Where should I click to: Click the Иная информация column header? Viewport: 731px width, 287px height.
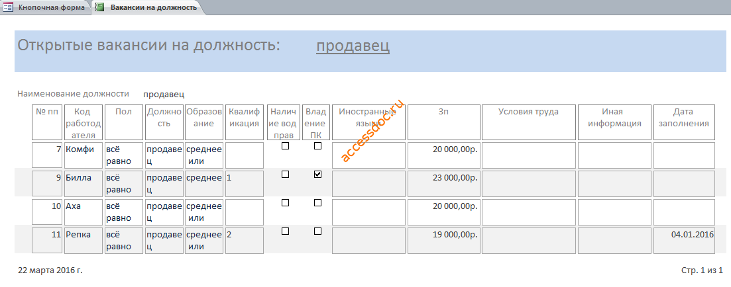614,122
